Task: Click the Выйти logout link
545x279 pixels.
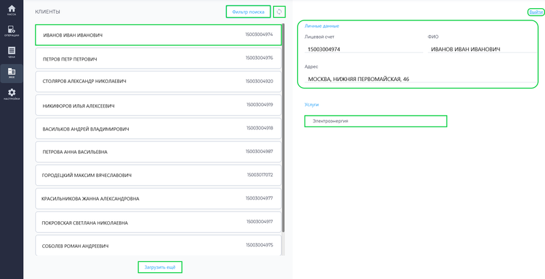Action: 535,12
